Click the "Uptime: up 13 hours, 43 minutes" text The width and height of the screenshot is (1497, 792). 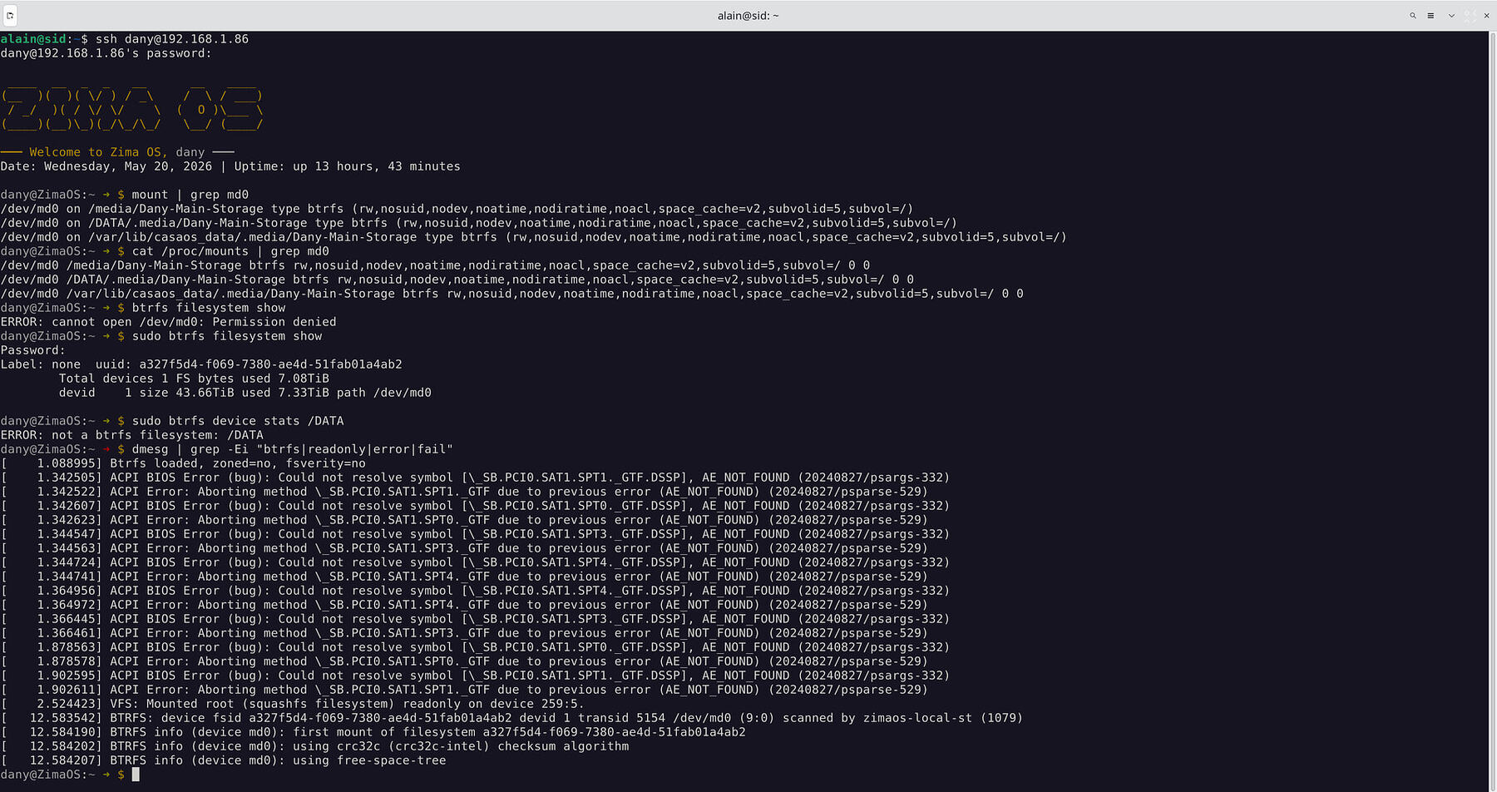pos(347,166)
